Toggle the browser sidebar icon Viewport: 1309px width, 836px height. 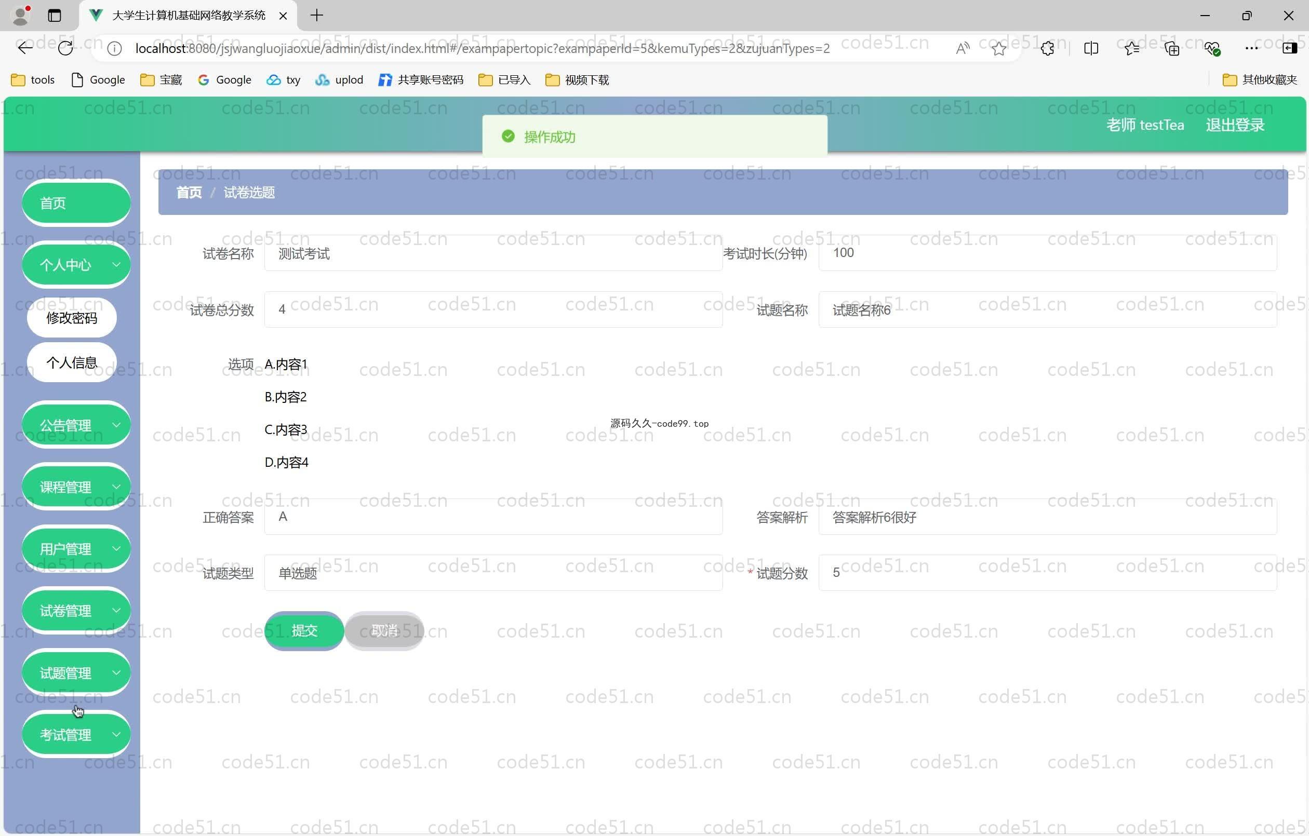[x=1289, y=48]
